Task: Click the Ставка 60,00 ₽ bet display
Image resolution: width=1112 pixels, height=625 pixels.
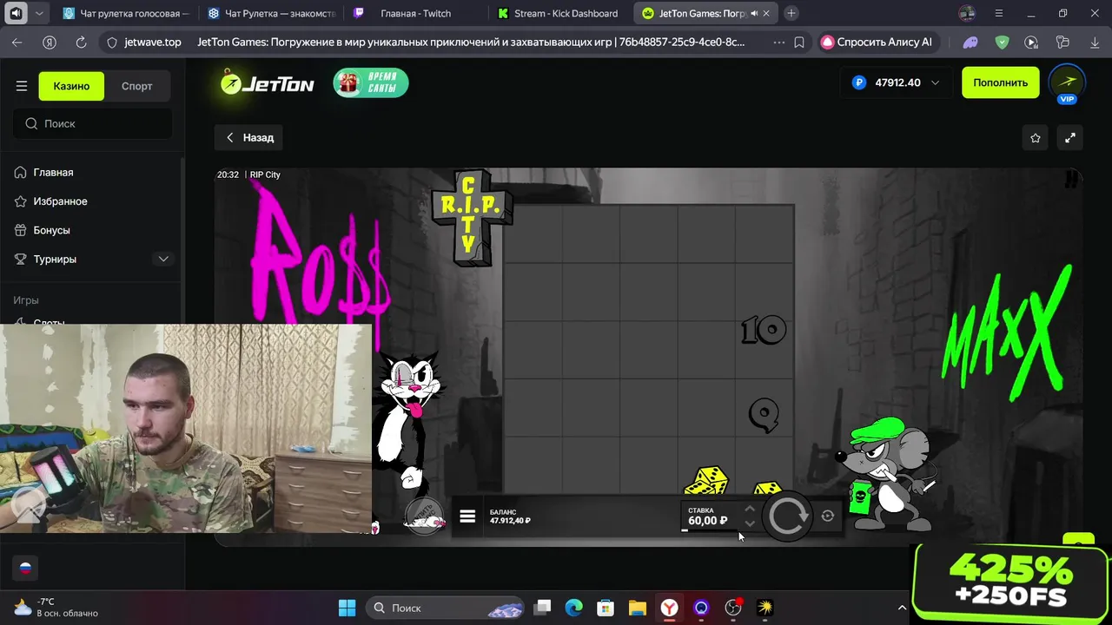Action: [x=708, y=516]
